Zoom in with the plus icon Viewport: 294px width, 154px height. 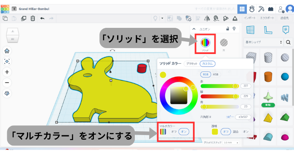tap(7, 72)
